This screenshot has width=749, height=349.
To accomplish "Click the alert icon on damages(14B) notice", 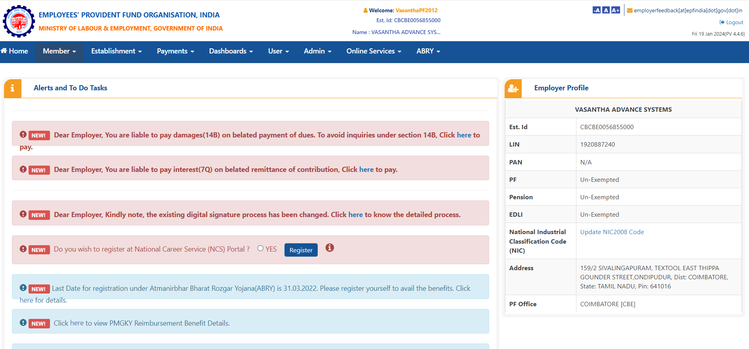I will click(23, 134).
